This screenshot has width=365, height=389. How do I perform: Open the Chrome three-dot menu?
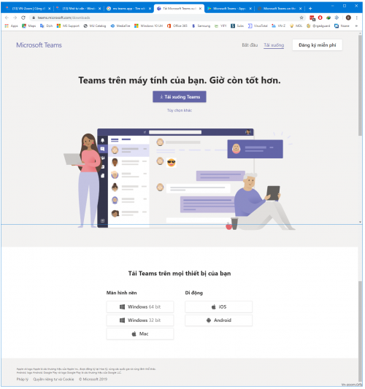click(356, 18)
